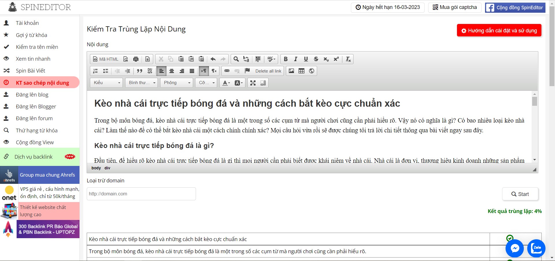Click the Print icon in toolbar
Image resolution: width=555 pixels, height=261 pixels.
[136, 59]
